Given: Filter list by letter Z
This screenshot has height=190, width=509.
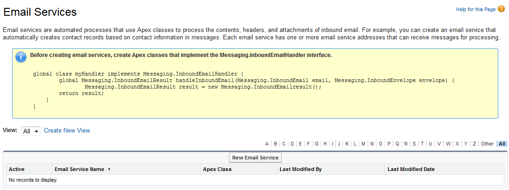Looking at the screenshot, I should coord(474,144).
